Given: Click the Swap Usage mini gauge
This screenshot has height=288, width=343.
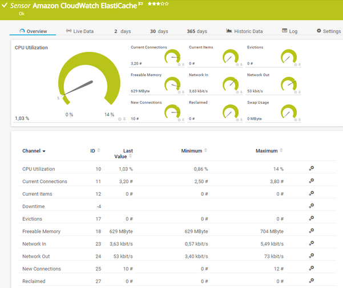Looking at the screenshot, I should tap(289, 112).
